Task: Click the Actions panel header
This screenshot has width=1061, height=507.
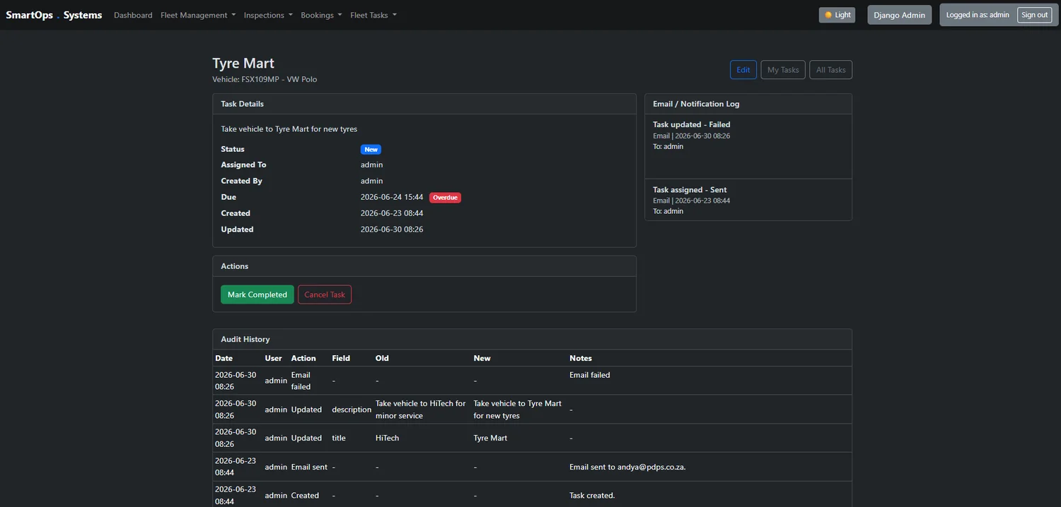Action: tap(424, 266)
